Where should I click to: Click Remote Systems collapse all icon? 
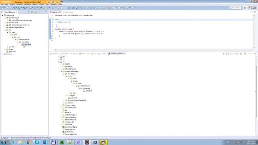point(241,54)
